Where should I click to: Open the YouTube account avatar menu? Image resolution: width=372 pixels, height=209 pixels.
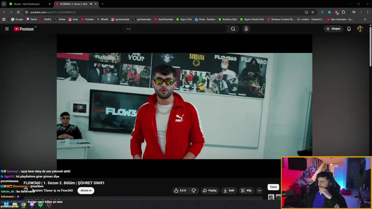(x=360, y=29)
